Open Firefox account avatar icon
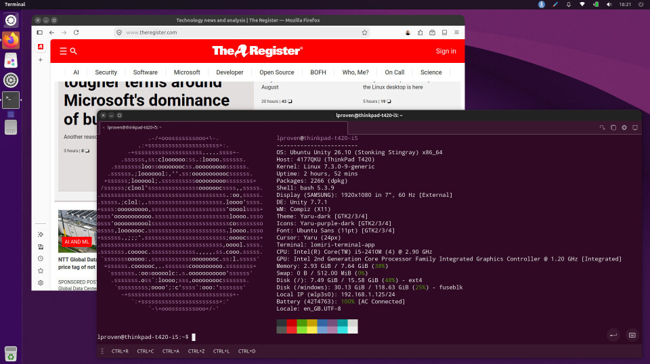Screen dimensions: 650x364 pyautogui.click(x=408, y=32)
